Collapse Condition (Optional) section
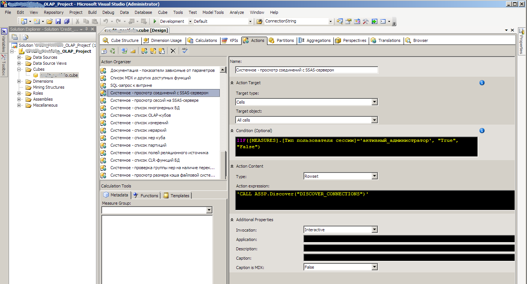This screenshot has height=284, width=527. pos(232,131)
